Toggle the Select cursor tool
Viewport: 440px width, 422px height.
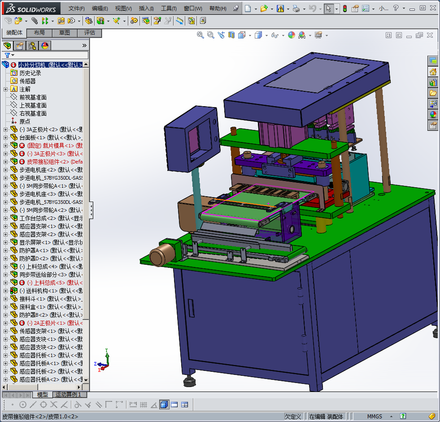click(329, 9)
